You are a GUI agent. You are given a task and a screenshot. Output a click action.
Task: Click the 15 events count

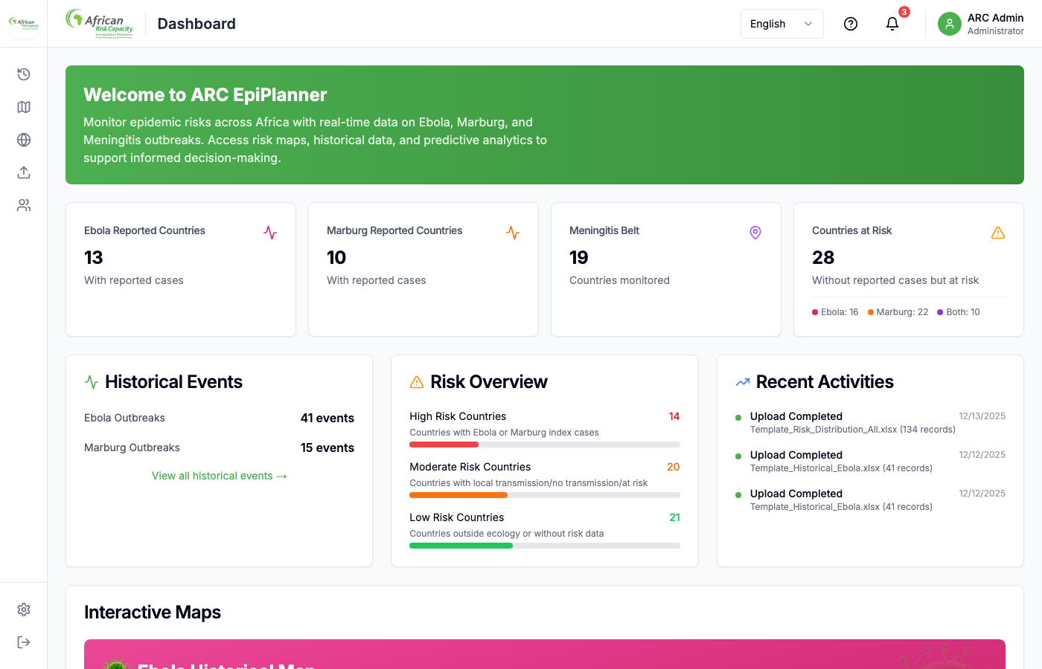pyautogui.click(x=327, y=447)
